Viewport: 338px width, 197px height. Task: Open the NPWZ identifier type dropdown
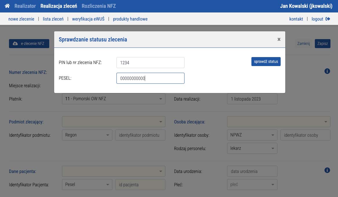tap(252, 135)
